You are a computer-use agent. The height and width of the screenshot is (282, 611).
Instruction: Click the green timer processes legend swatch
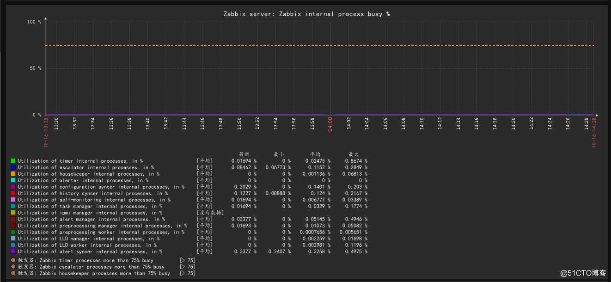point(13,161)
